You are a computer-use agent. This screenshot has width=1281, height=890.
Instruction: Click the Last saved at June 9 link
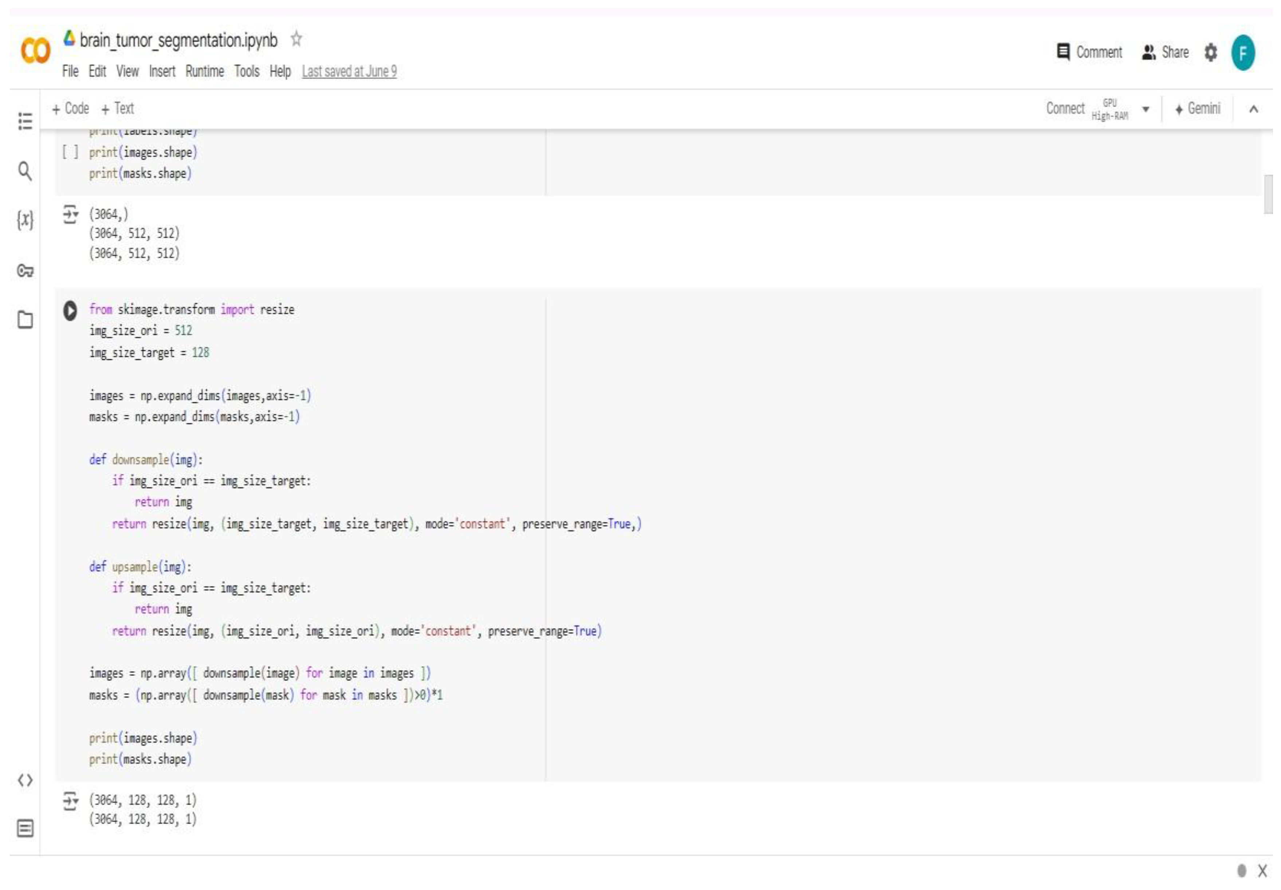click(349, 71)
